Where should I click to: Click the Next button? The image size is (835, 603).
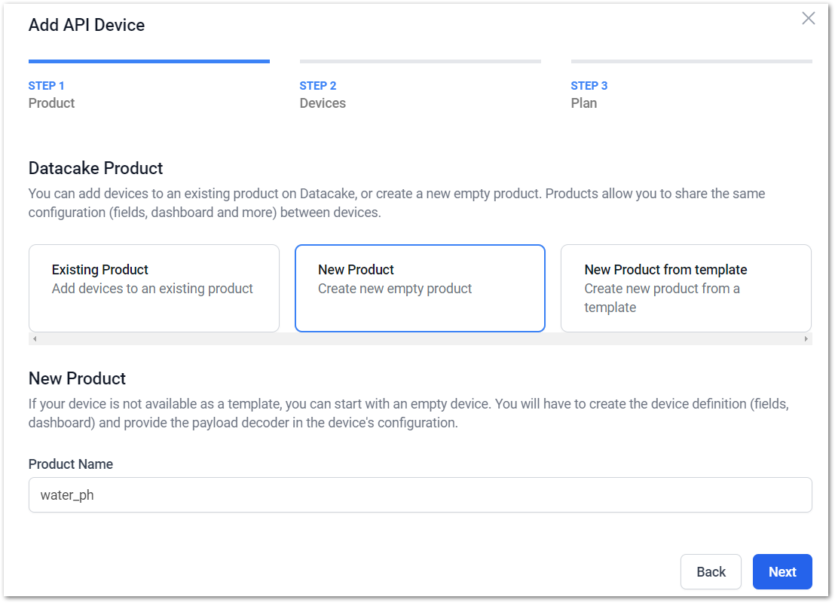(782, 571)
